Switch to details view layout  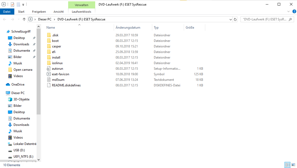(x=287, y=165)
